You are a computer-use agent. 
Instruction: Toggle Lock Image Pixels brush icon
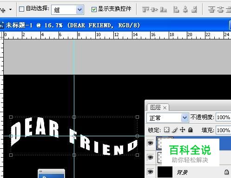point(175,130)
